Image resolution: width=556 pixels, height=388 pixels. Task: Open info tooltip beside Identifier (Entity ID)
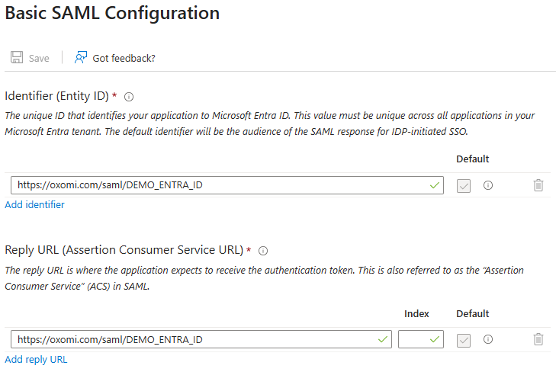coord(129,97)
